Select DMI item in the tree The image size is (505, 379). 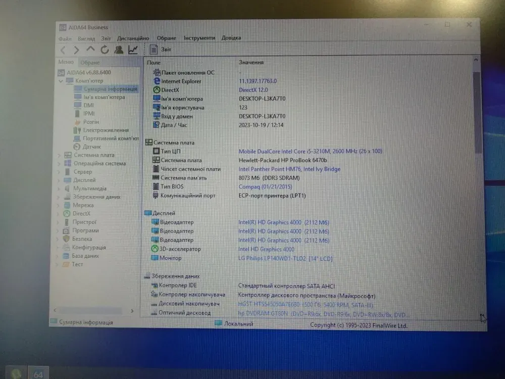coord(88,105)
